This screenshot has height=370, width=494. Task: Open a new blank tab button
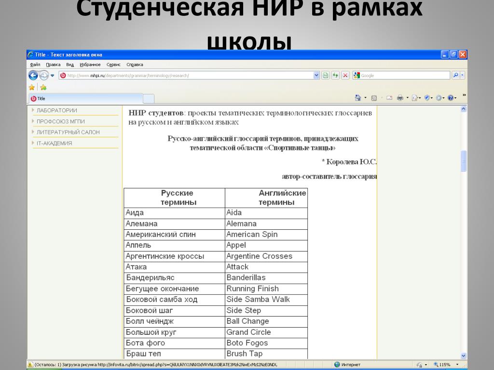pyautogui.click(x=149, y=99)
